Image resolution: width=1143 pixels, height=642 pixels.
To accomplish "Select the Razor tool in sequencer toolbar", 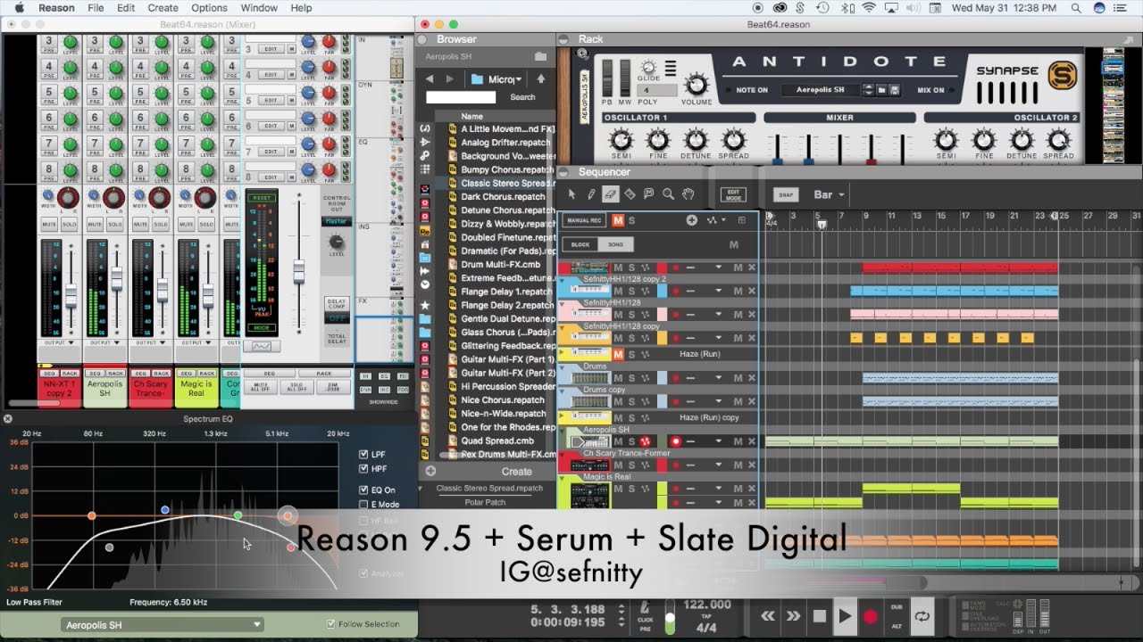I will click(630, 193).
